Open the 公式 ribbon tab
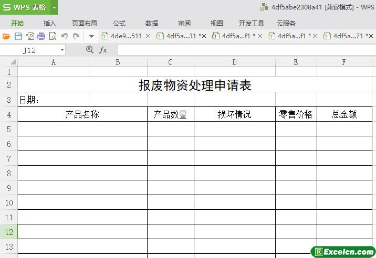Screen dimensions: 376x258 click(x=119, y=23)
